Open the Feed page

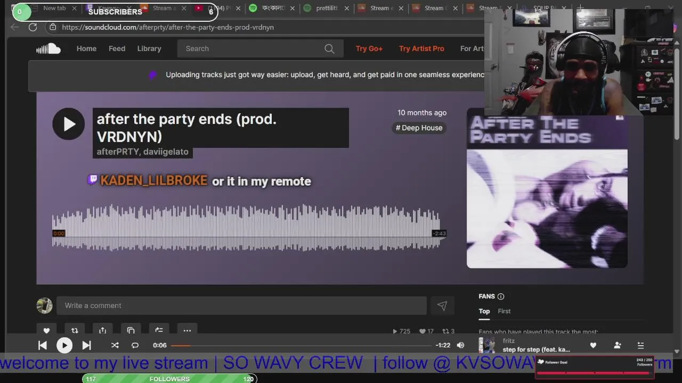pos(117,48)
